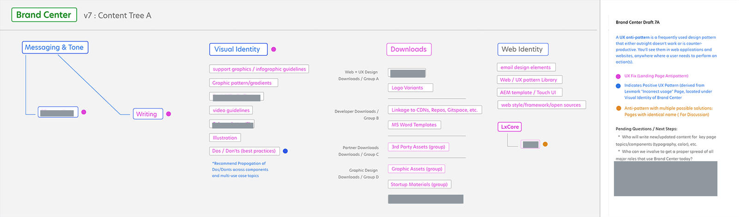
Task: Click the magenta dot beside Visual Identity
Action: (273, 49)
